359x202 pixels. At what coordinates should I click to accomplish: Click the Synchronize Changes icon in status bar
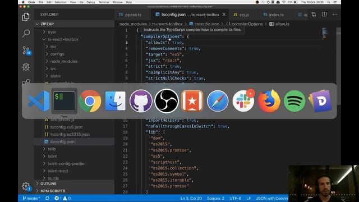47,198
